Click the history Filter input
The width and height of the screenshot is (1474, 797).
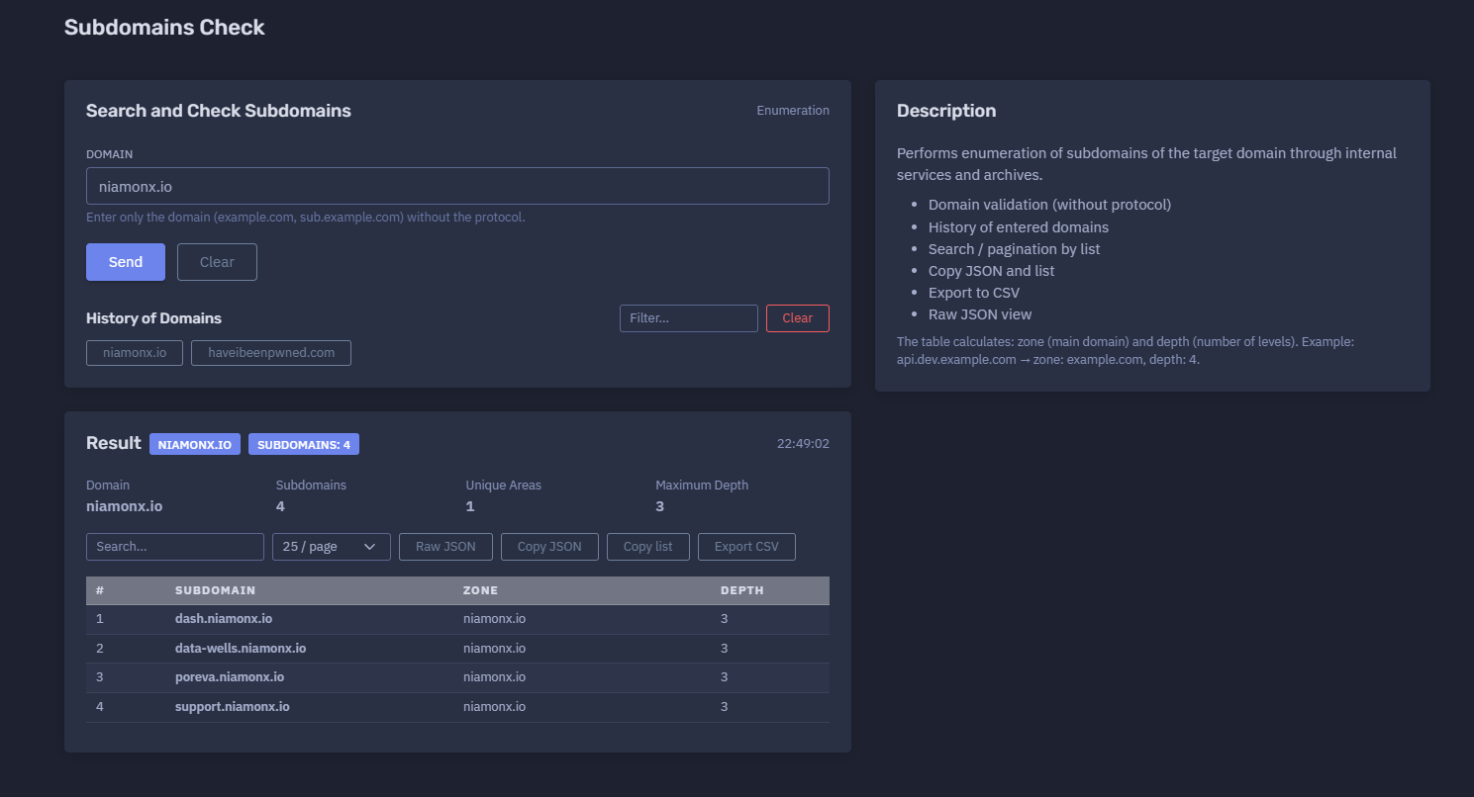pos(689,318)
